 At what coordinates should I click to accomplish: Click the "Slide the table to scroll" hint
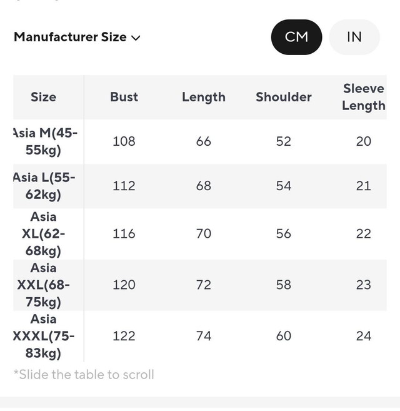click(84, 375)
